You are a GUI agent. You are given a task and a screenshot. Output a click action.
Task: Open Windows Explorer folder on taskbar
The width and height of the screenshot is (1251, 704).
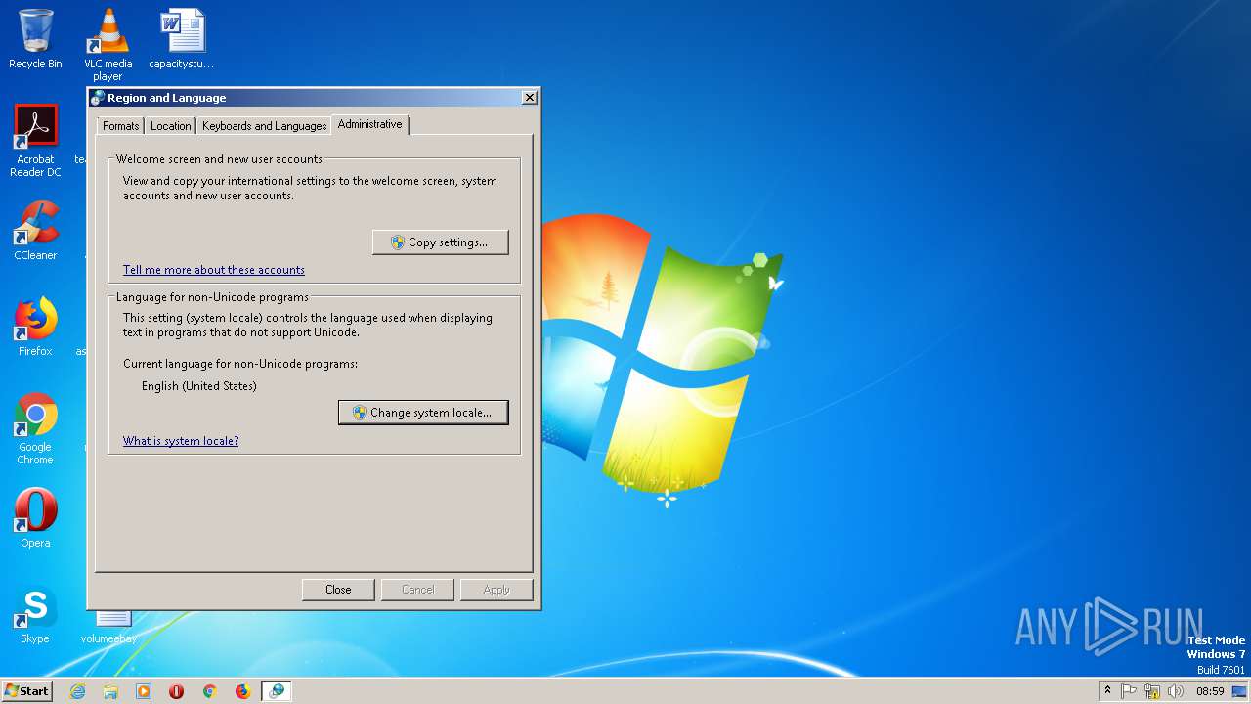pyautogui.click(x=110, y=691)
